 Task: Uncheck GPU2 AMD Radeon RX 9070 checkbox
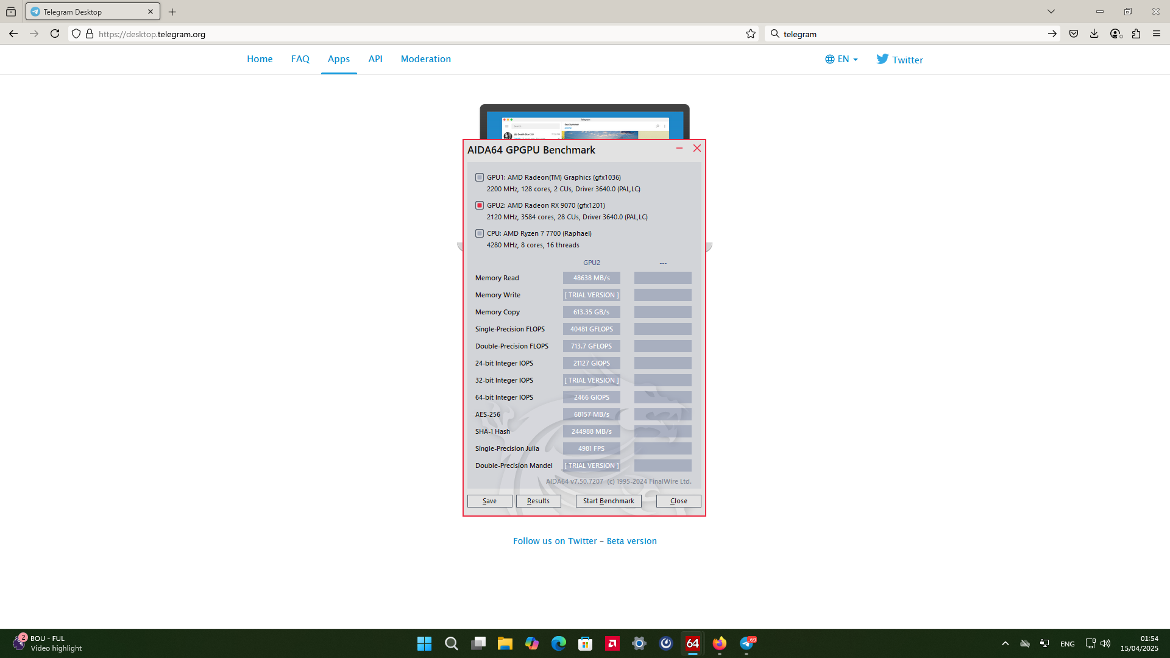point(480,205)
